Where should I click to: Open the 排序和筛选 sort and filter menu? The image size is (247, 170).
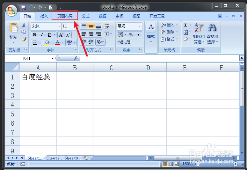pos(199,33)
